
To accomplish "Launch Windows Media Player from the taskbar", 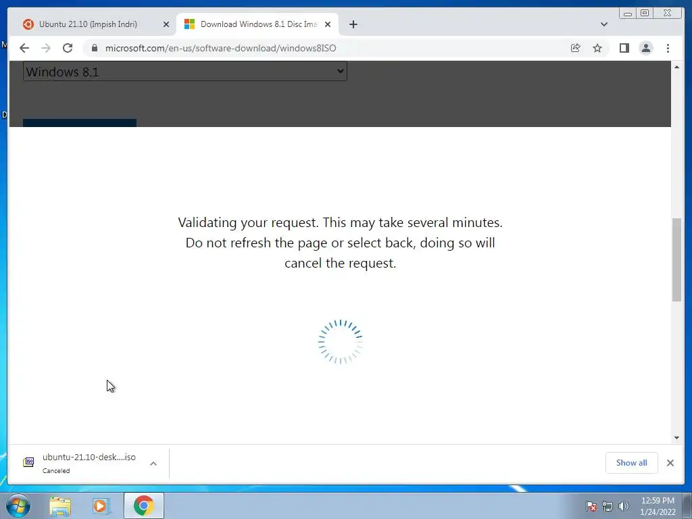I will (101, 506).
